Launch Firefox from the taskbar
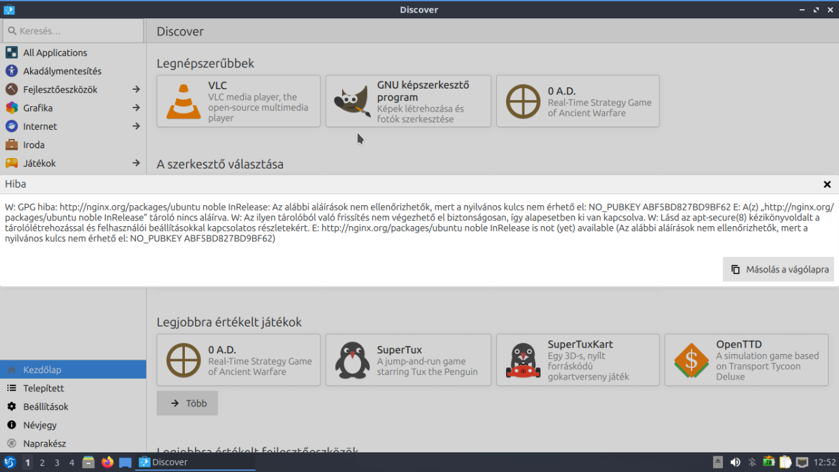The height and width of the screenshot is (472, 839). 107,462
